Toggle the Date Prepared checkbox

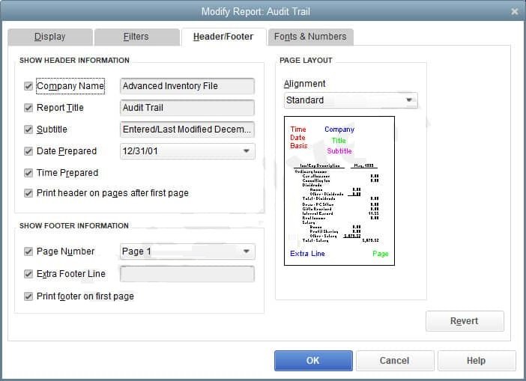[28, 151]
